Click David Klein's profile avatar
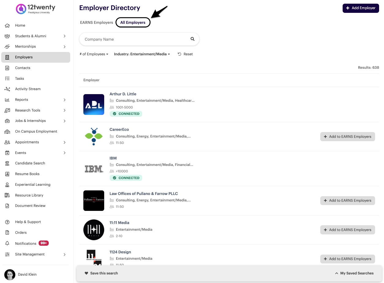This screenshot has height=283, width=384. coord(10,275)
